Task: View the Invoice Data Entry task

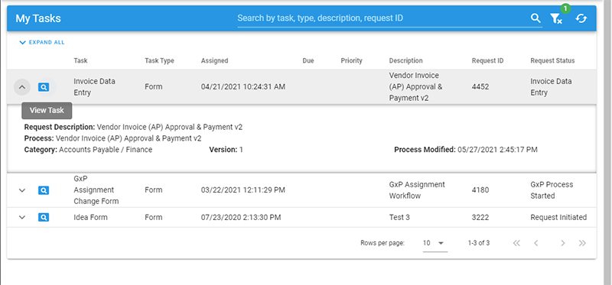Action: pos(44,87)
